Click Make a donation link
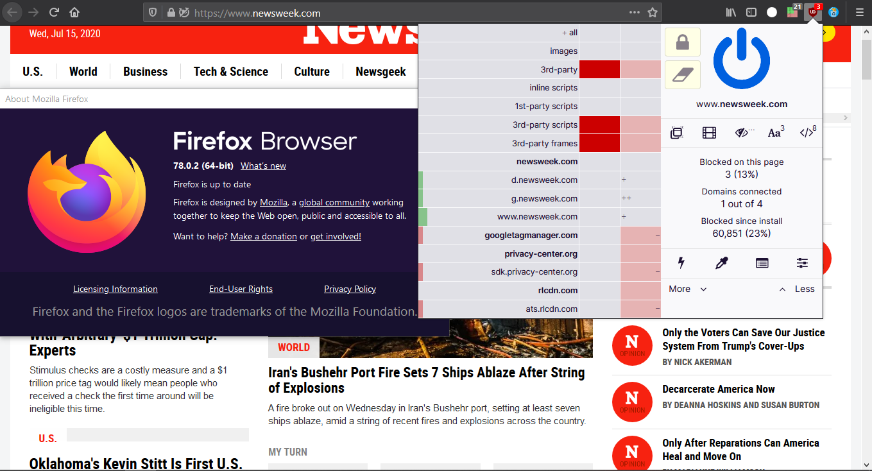This screenshot has height=471, width=872. pyautogui.click(x=264, y=236)
